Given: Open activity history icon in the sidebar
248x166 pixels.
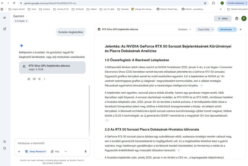Looking at the screenshot, I should coord(5,141).
